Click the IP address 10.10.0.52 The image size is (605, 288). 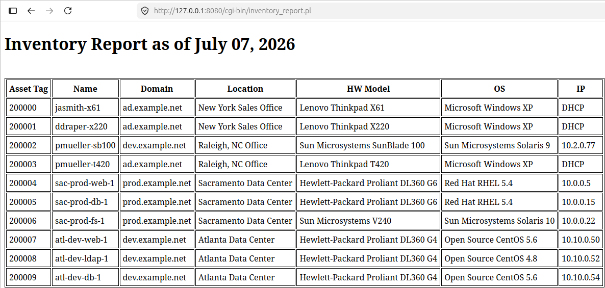[581, 259]
